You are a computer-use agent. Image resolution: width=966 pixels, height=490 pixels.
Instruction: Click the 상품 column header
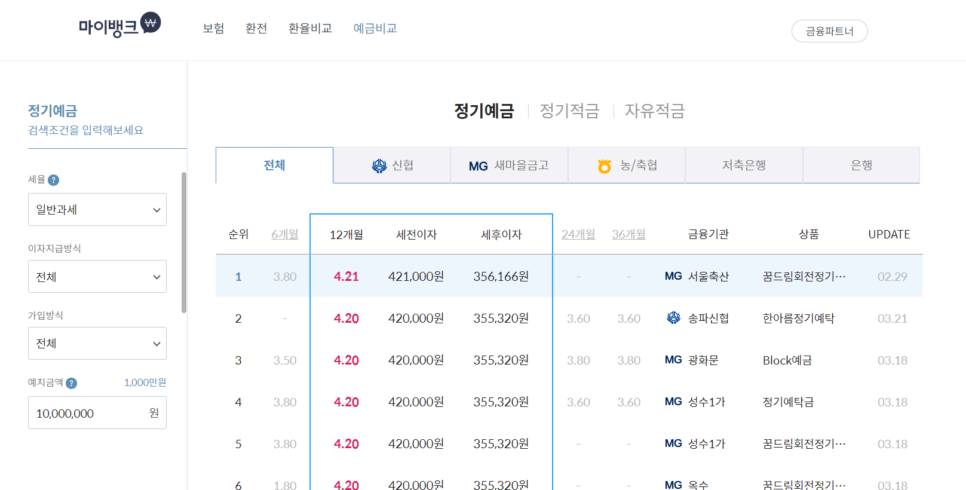click(x=809, y=234)
